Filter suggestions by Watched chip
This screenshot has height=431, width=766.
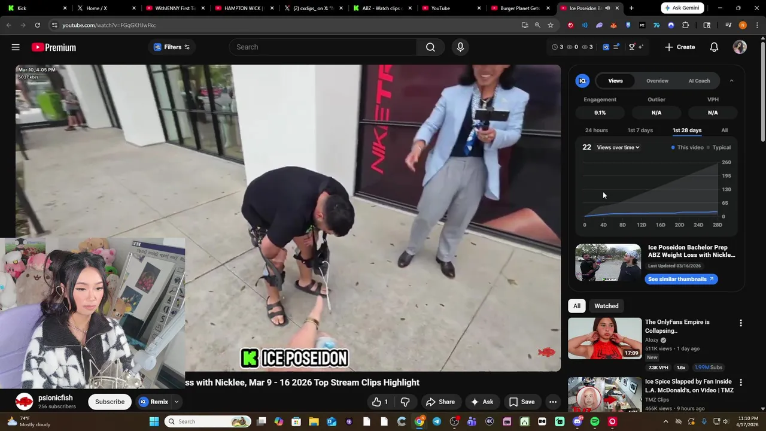coord(606,306)
